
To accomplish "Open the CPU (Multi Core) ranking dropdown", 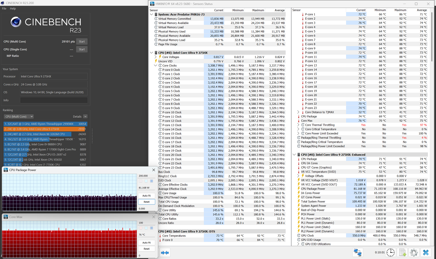I will [19, 117].
